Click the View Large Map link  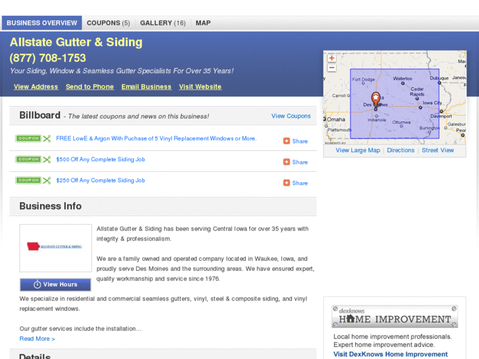coord(358,150)
